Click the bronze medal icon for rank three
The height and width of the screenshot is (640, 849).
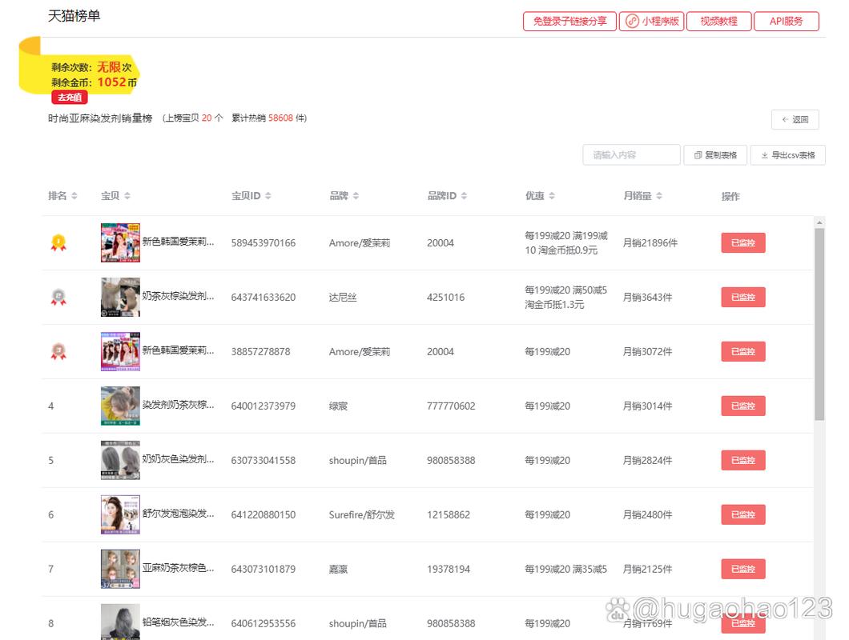(x=58, y=351)
